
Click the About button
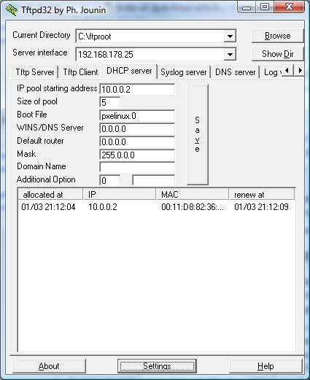point(49,366)
